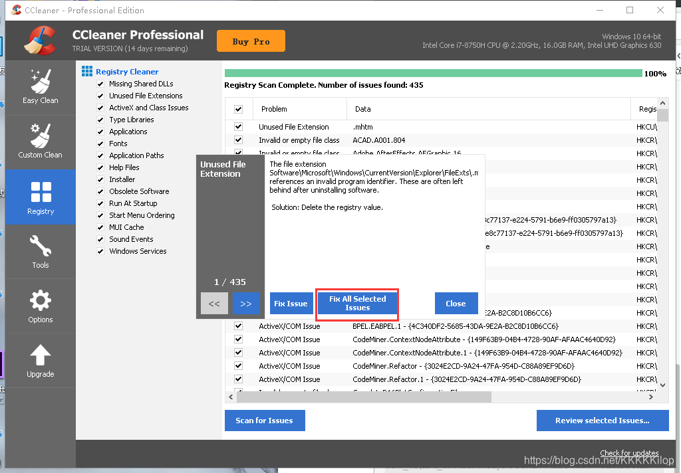Click the Registry Cleaner heading

127,72
